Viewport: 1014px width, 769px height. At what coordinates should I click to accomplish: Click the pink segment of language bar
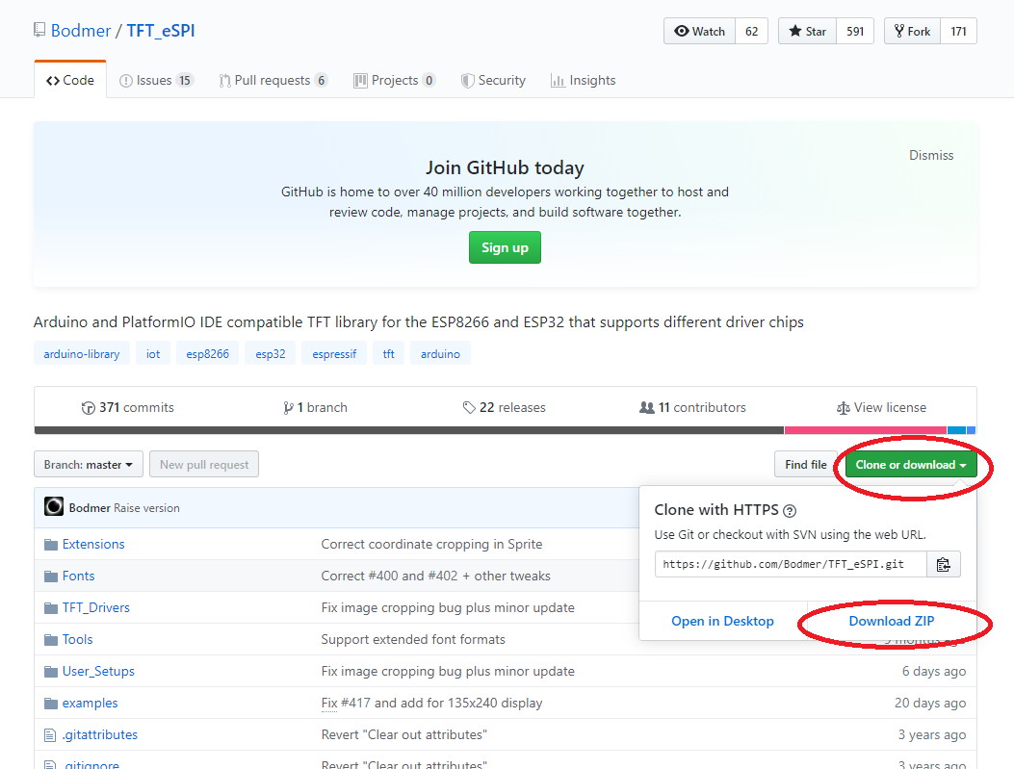point(866,430)
